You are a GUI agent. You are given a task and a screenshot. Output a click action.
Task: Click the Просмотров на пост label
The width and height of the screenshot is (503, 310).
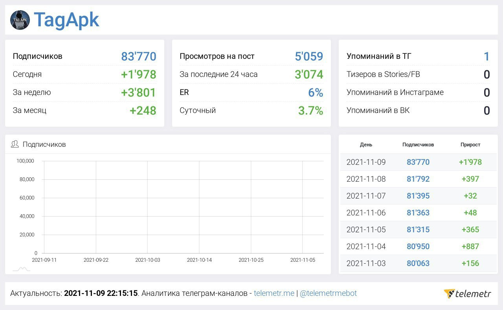pos(217,56)
